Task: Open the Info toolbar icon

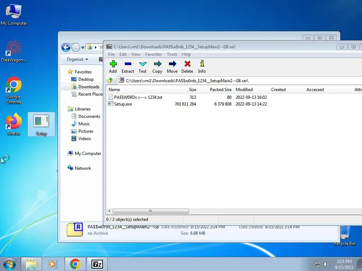Action: pyautogui.click(x=202, y=67)
